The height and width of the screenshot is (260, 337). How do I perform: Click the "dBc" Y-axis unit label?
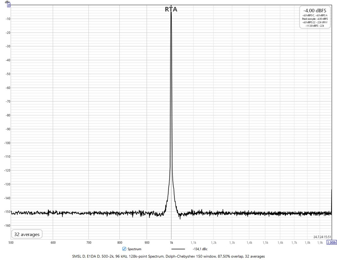pos(7,2)
